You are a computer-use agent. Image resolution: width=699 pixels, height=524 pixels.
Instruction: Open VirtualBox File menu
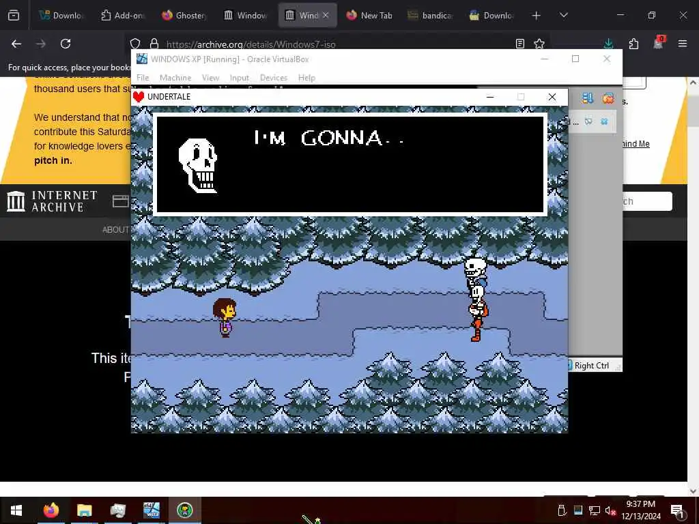point(143,78)
